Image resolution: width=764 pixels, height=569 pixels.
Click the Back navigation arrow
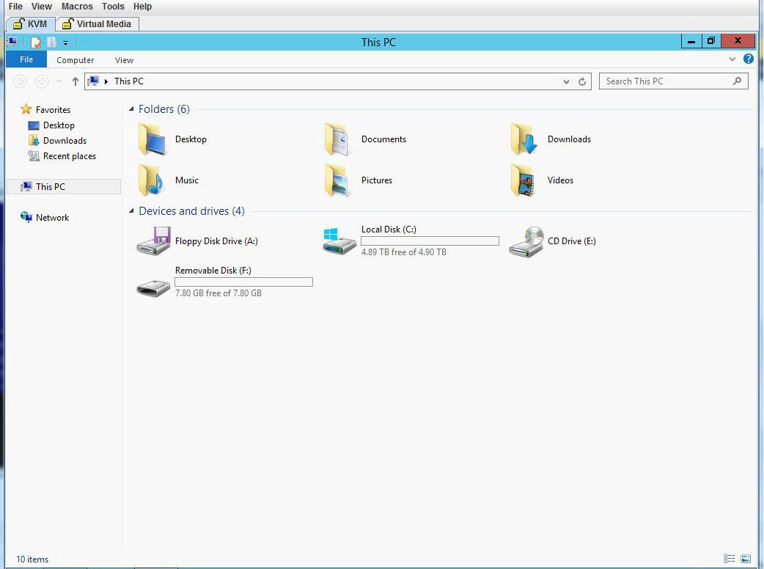point(20,81)
